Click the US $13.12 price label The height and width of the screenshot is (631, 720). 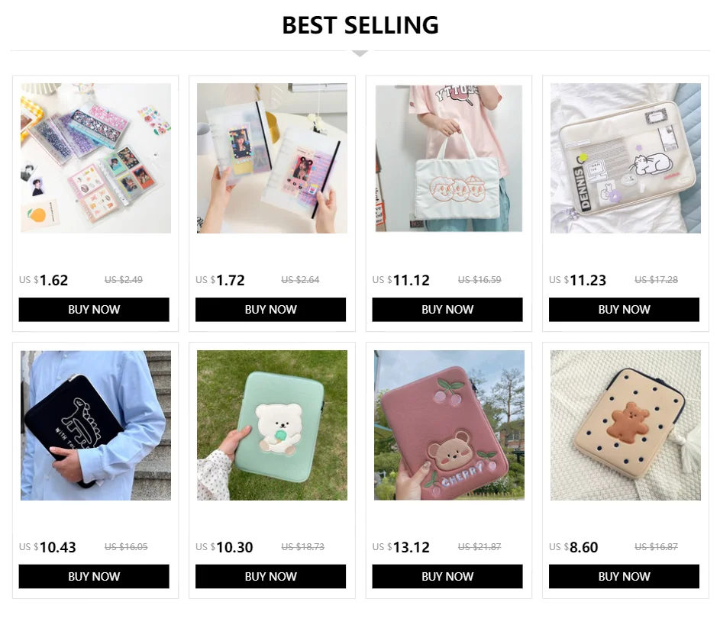click(401, 547)
